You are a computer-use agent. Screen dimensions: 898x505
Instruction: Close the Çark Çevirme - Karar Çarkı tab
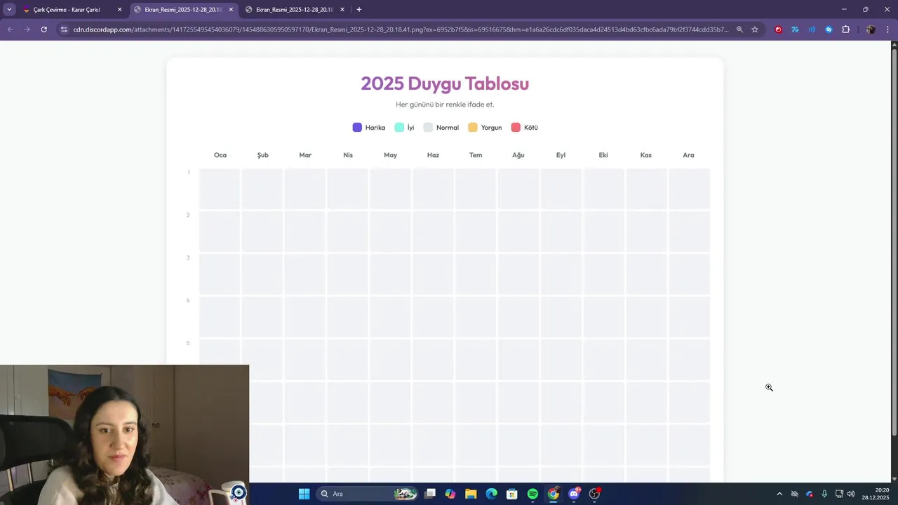[x=119, y=10]
